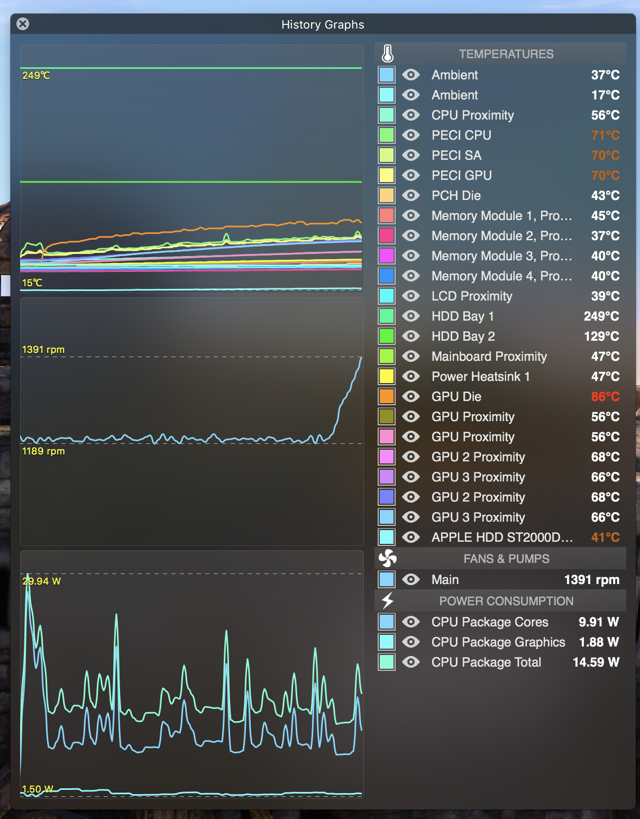Viewport: 640px width, 819px height.
Task: Click the Main fan blue color swatch
Action: (387, 579)
